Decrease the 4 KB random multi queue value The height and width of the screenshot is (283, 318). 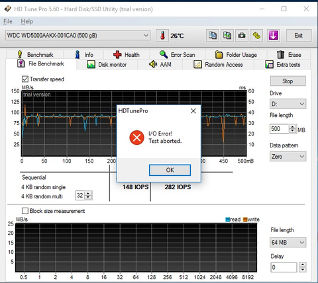pos(88,197)
